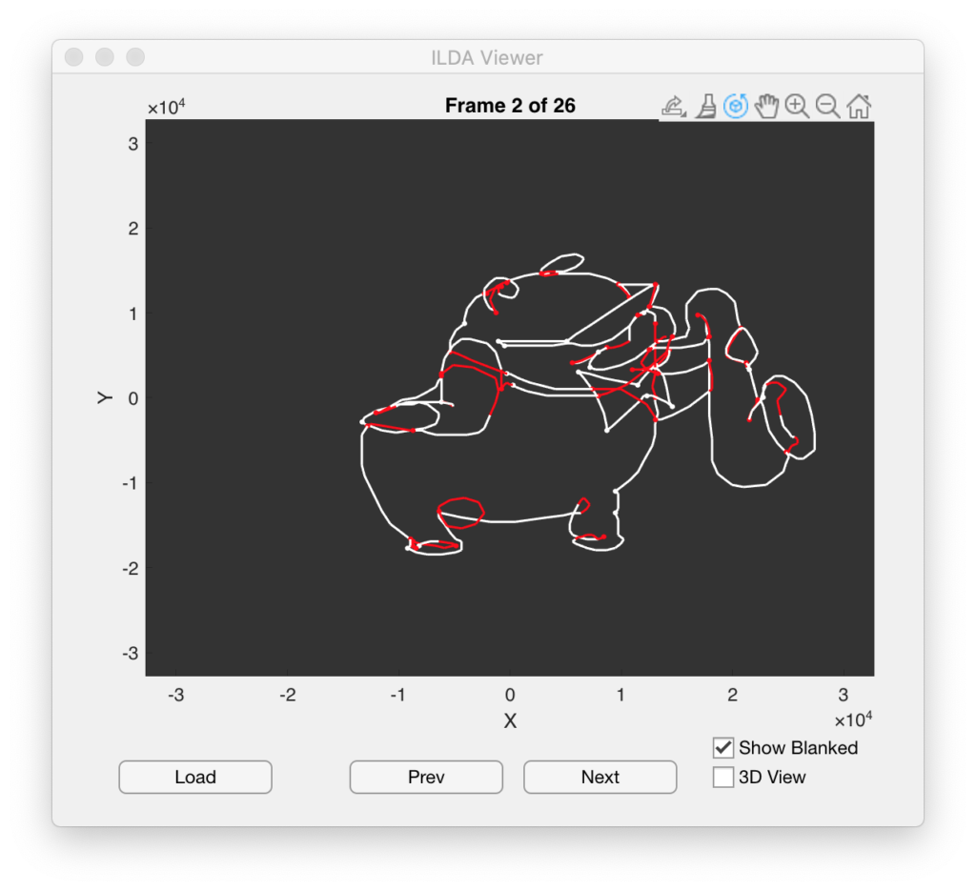This screenshot has width=976, height=891.
Task: Select the Pan hand tool
Action: click(766, 106)
